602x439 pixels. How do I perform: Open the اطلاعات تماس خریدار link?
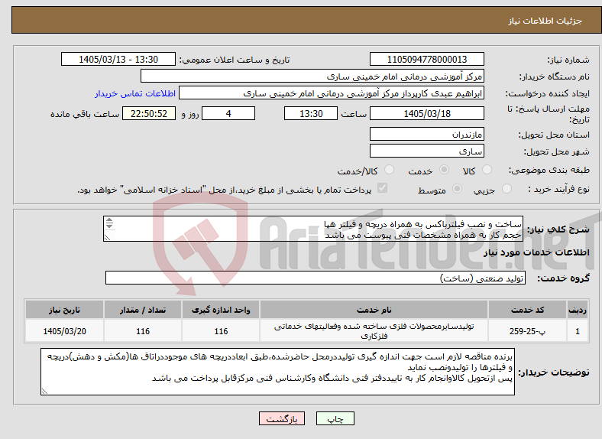click(x=135, y=93)
